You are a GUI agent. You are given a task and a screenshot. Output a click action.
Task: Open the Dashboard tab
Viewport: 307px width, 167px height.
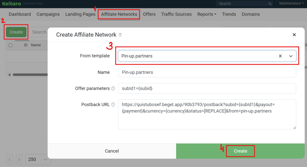click(x=20, y=14)
